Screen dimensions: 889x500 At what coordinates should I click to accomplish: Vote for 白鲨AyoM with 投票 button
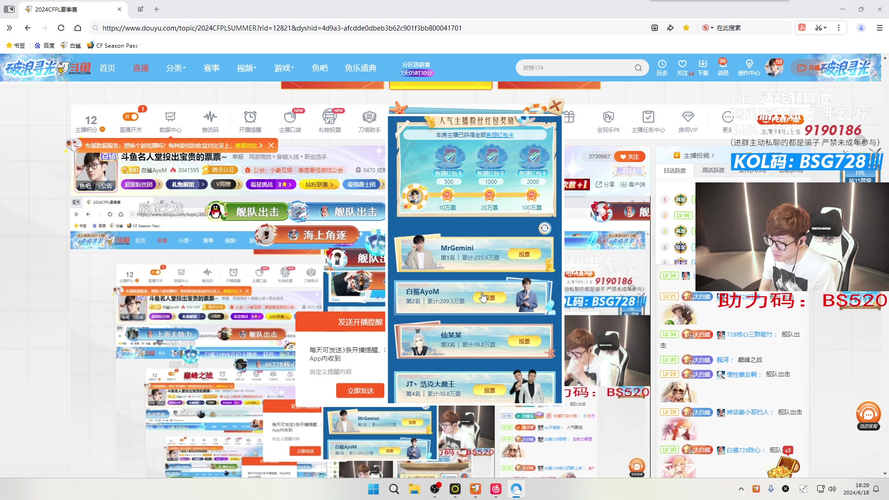(x=489, y=298)
